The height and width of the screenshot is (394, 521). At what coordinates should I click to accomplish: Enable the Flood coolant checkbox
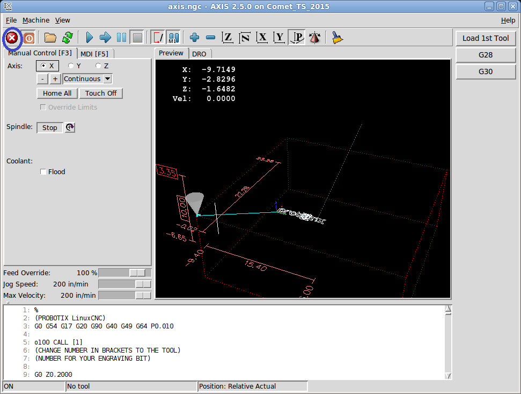(43, 172)
